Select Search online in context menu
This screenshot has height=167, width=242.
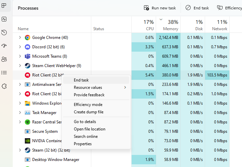[x=96, y=136]
